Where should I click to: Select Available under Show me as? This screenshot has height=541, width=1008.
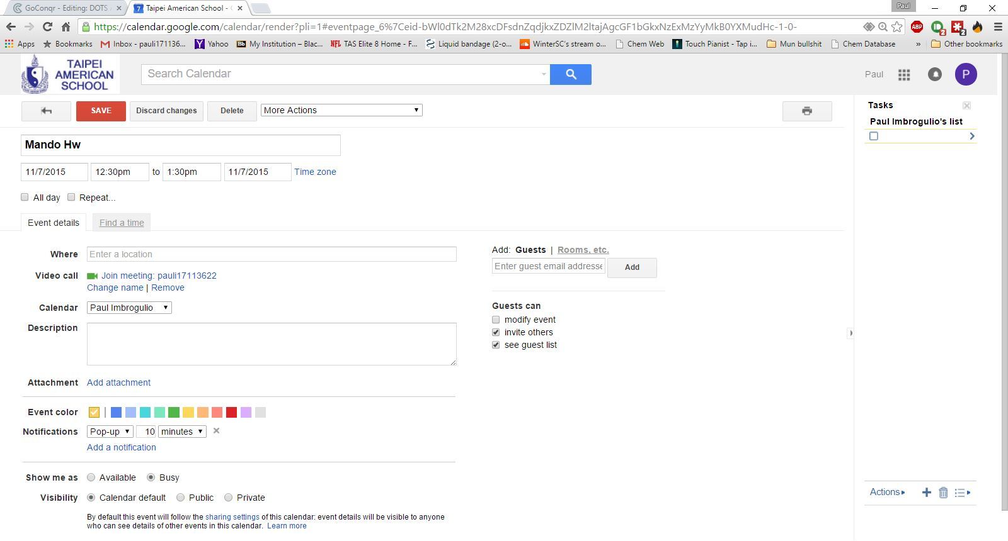pos(91,477)
